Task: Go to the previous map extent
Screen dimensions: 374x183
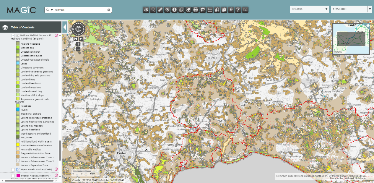Action: pyautogui.click(x=76, y=38)
